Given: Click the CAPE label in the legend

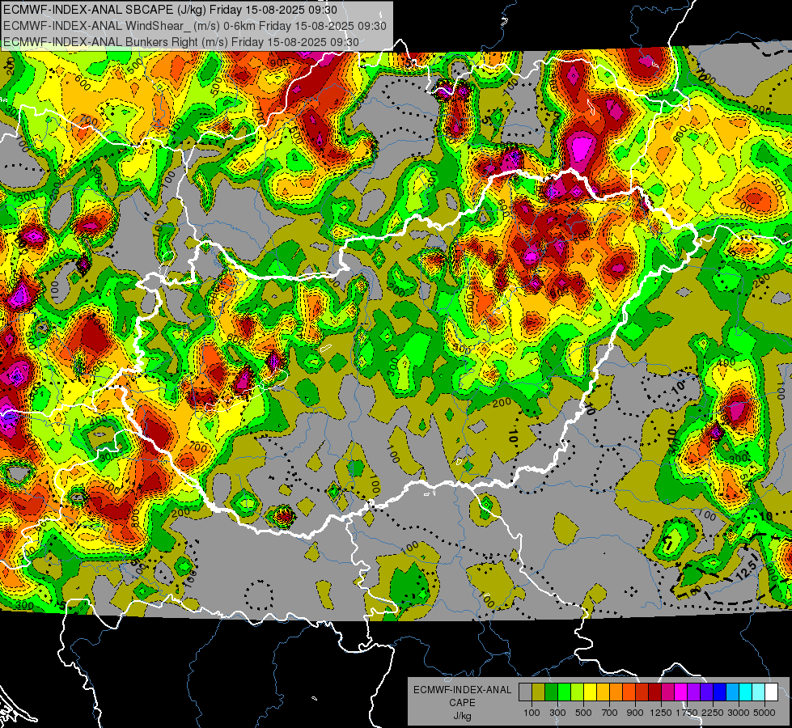Looking at the screenshot, I should (462, 702).
